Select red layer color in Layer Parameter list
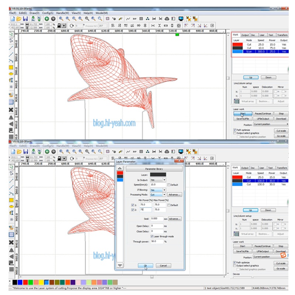 pos(119,173)
